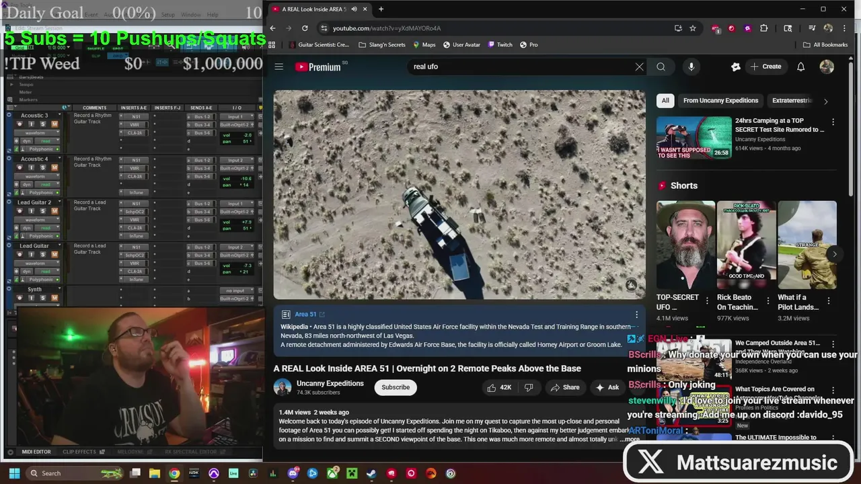The height and width of the screenshot is (484, 861).
Task: Open the YouTube guide hamburger menu
Action: 278,67
